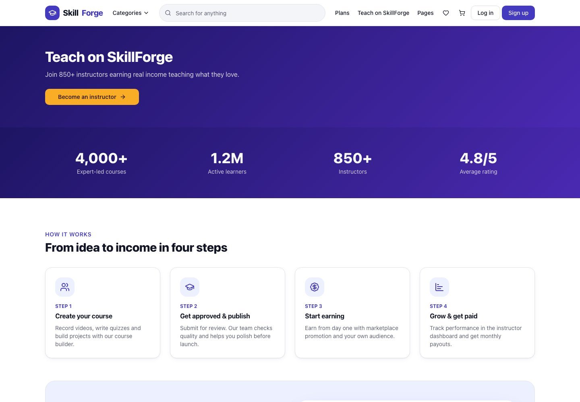Click the search magnifier icon

tap(168, 13)
